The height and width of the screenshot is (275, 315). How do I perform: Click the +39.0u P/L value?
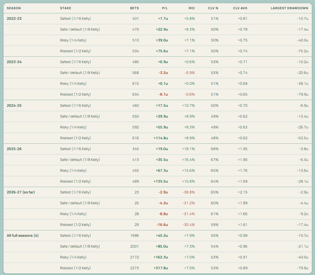[162, 40]
